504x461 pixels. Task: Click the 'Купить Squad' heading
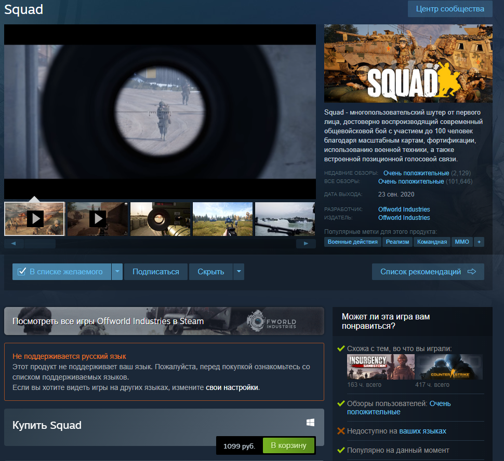click(x=47, y=425)
